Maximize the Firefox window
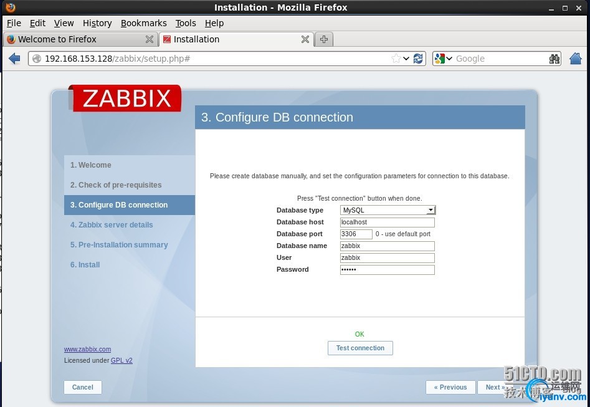This screenshot has height=407, width=590. 565,8
